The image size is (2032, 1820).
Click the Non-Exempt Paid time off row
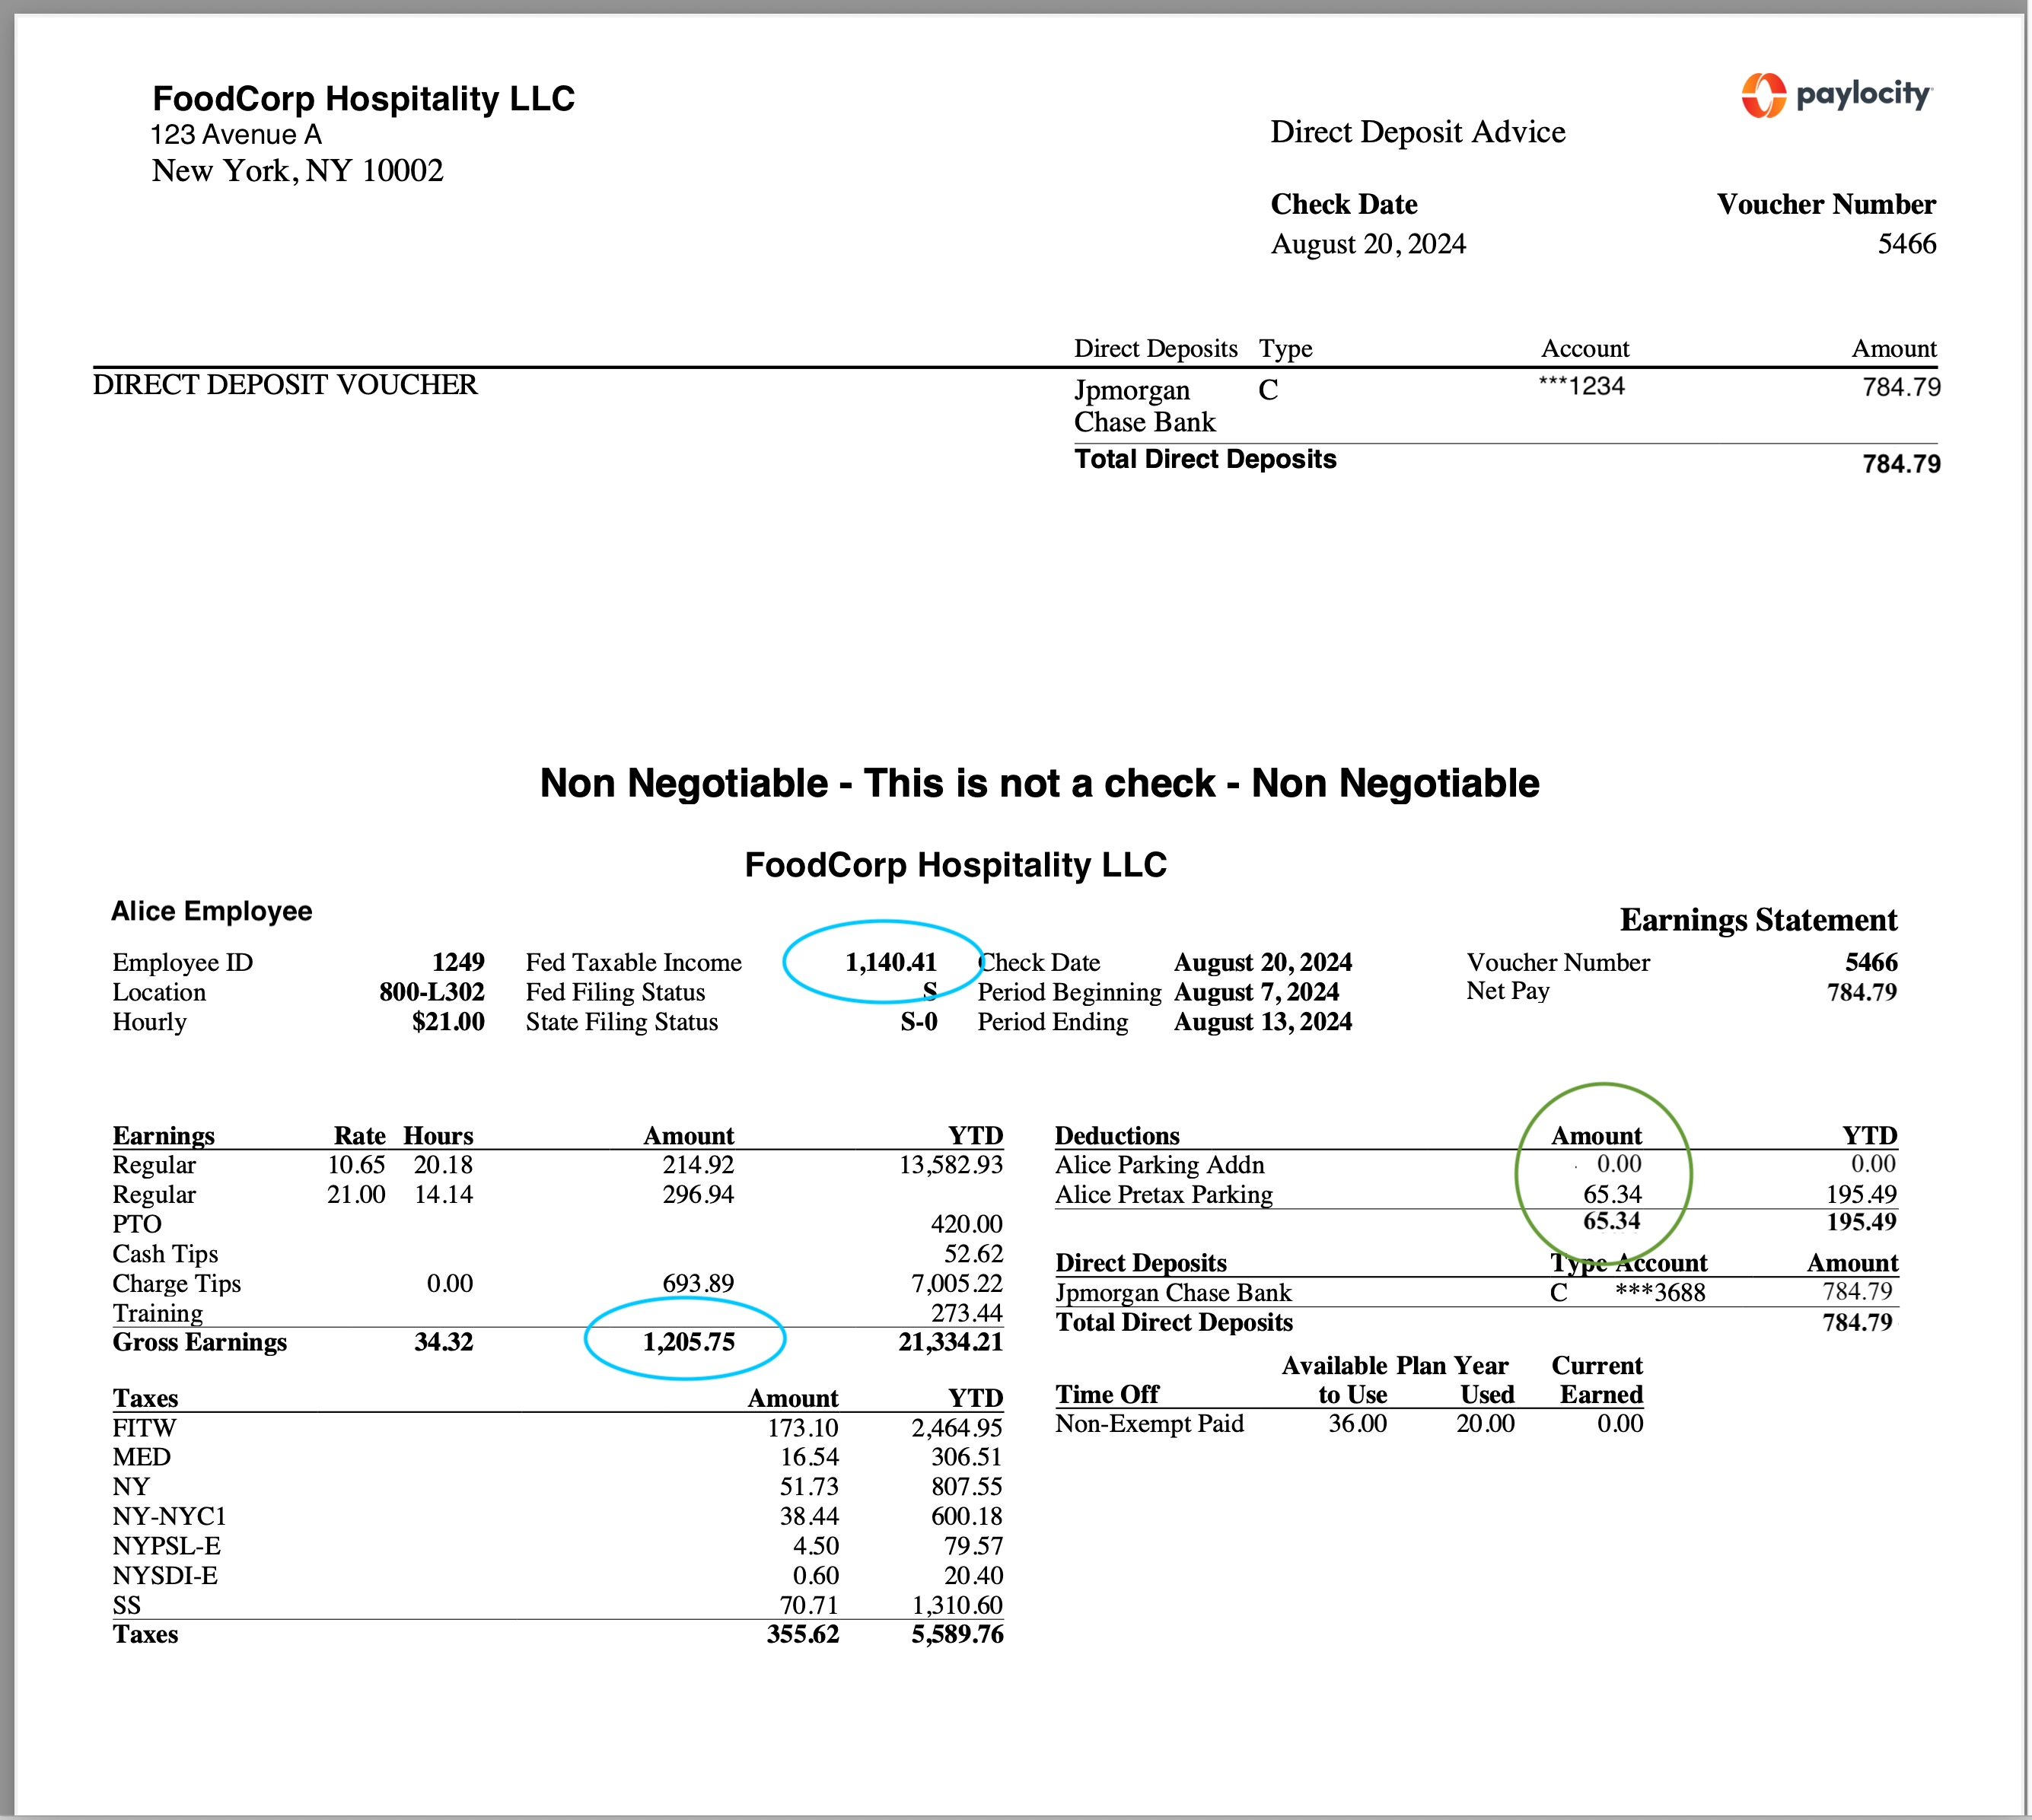click(1149, 1423)
